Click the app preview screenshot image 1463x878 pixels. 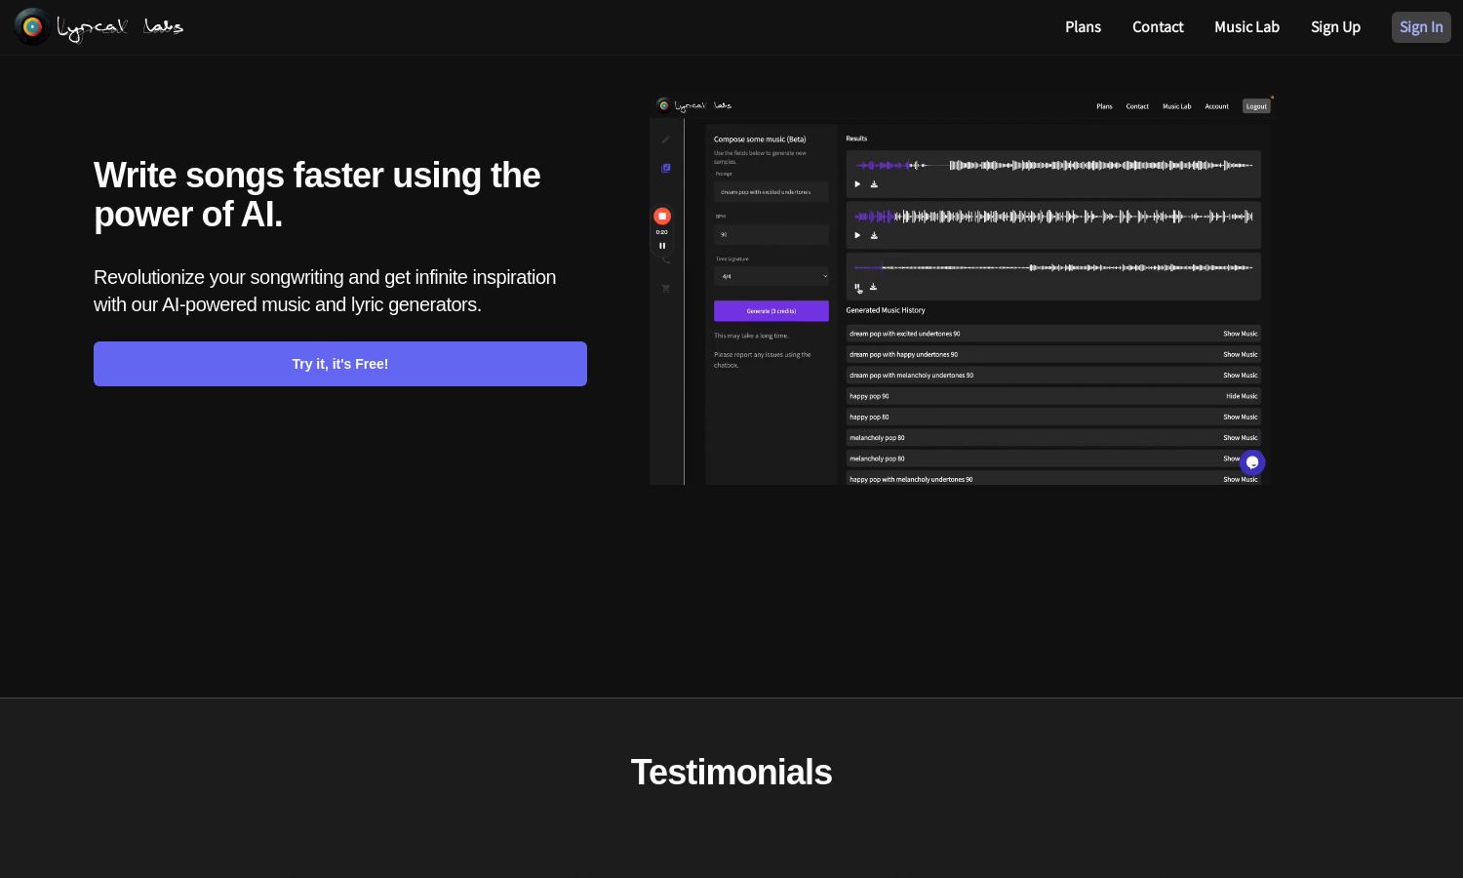pos(963,290)
